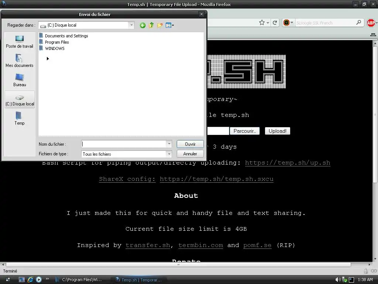Open the search engine selector dropdown

click(288, 23)
